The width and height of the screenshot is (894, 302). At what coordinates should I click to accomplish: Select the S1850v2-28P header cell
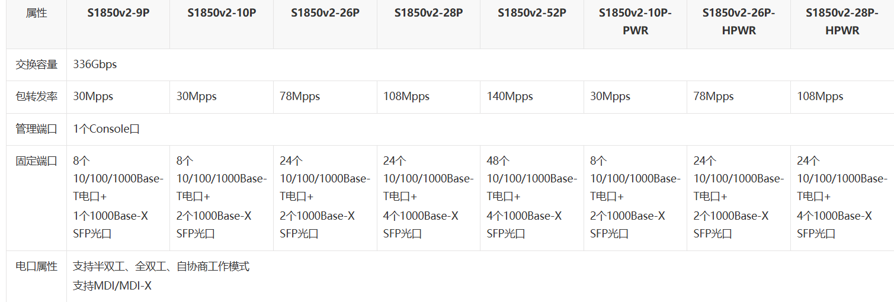pyautogui.click(x=428, y=13)
